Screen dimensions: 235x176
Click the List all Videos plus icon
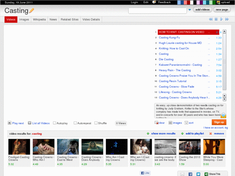point(29,123)
